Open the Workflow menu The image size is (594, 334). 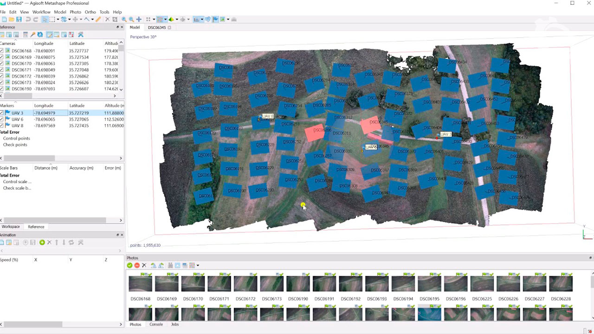pyautogui.click(x=41, y=12)
